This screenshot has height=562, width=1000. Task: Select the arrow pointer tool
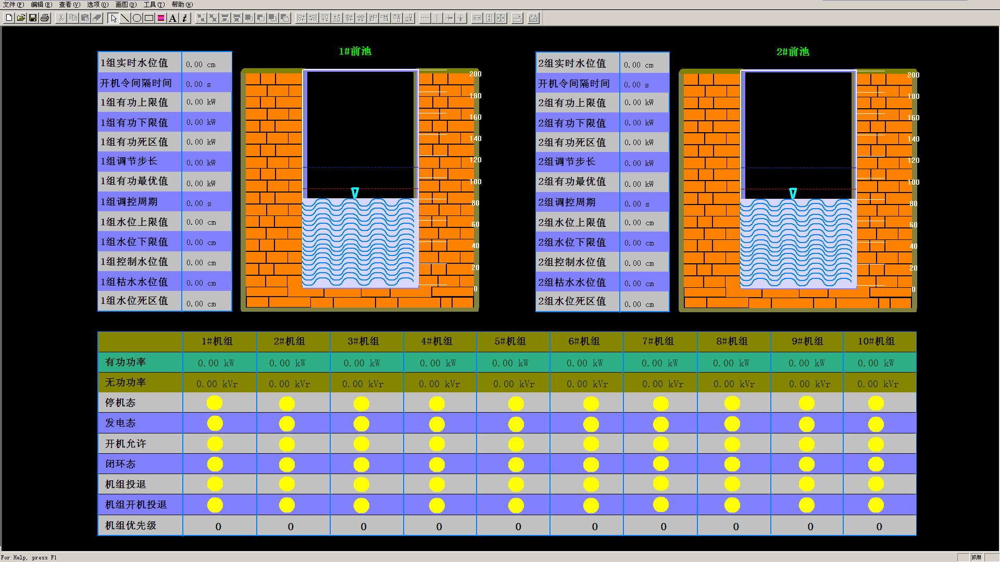[x=113, y=18]
